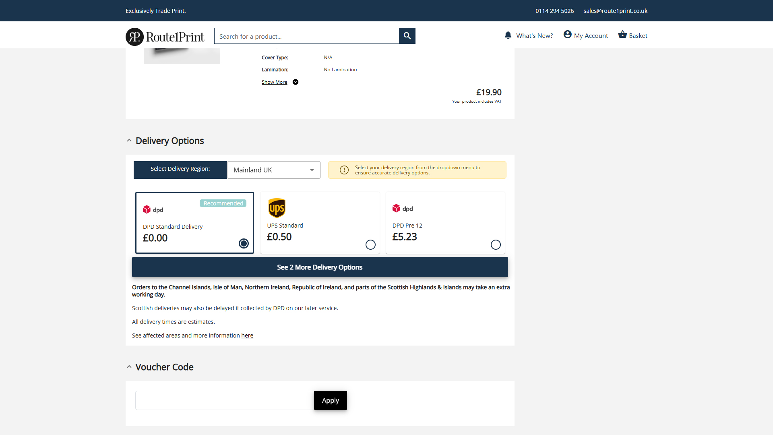Click 'Your product includes VAT' note
This screenshot has width=773, height=435.
click(477, 101)
